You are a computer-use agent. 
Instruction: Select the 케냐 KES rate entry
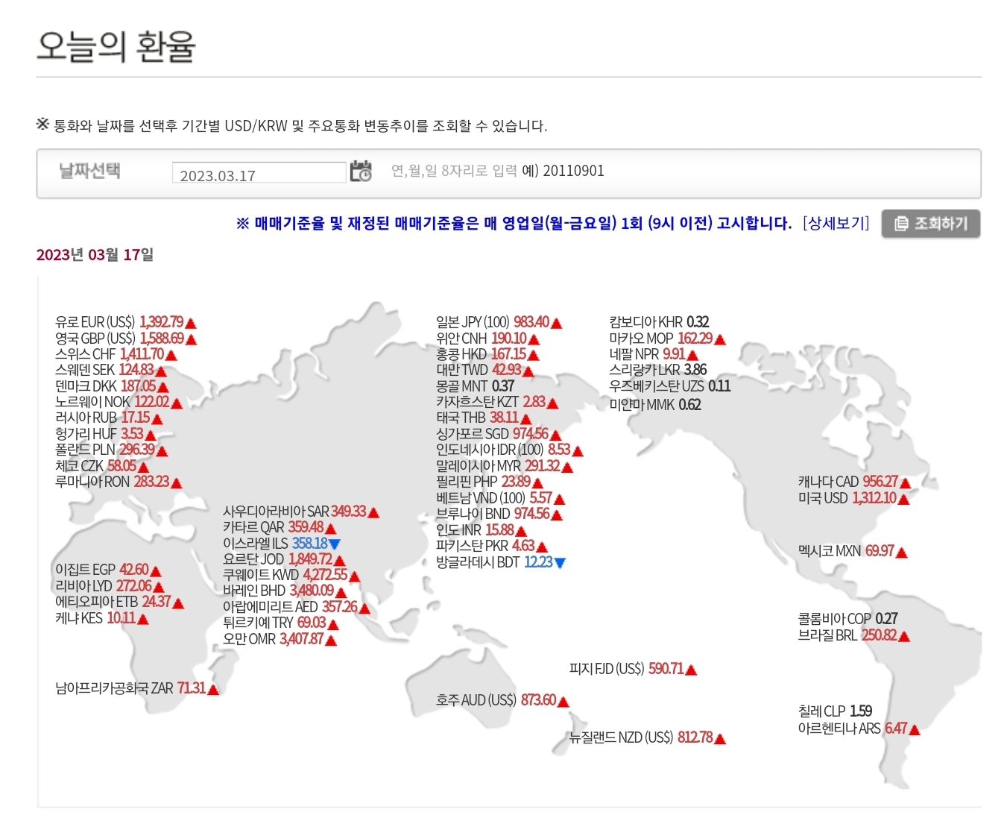(102, 618)
